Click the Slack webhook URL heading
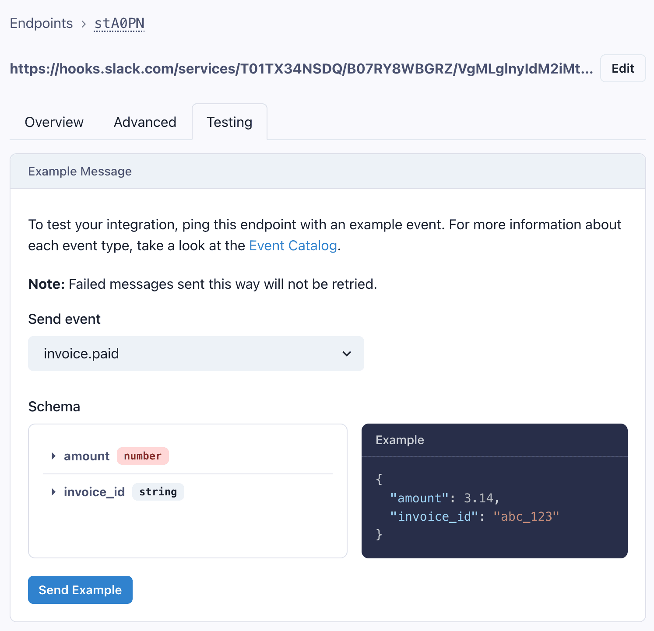The image size is (654, 631). [x=301, y=69]
